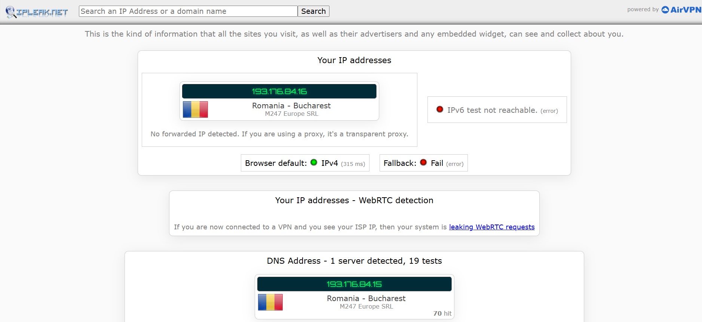The height and width of the screenshot is (322, 702).
Task: Click 'Your IP addresses - WebRTC detection' heading
Action: click(354, 201)
